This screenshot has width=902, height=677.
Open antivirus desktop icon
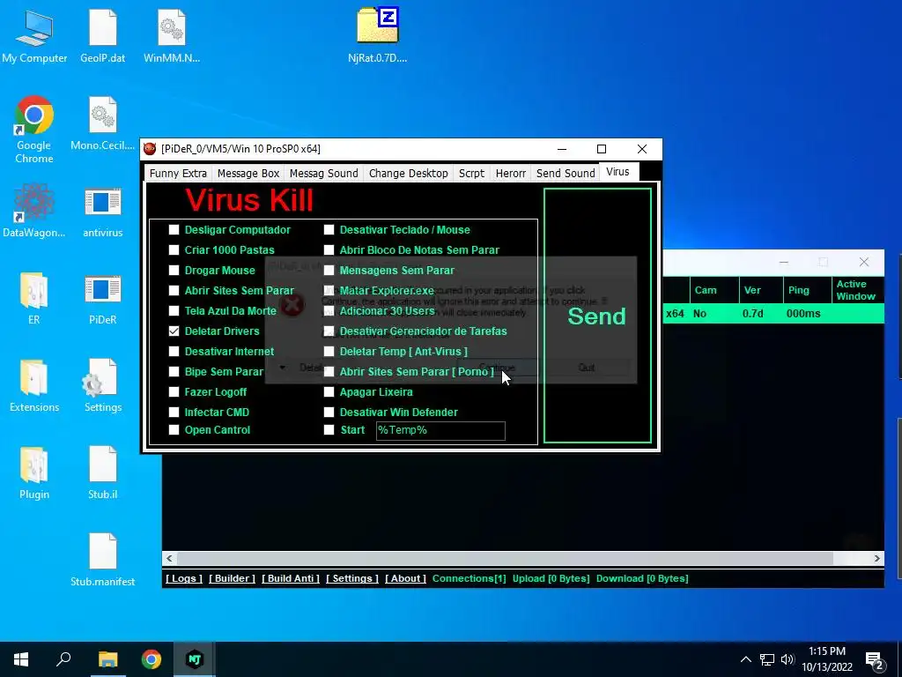click(103, 211)
